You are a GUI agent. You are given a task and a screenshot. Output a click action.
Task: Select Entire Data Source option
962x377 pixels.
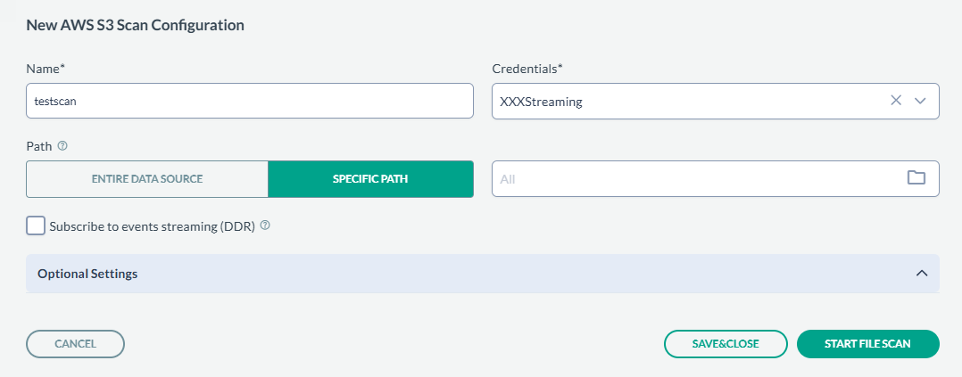click(147, 178)
